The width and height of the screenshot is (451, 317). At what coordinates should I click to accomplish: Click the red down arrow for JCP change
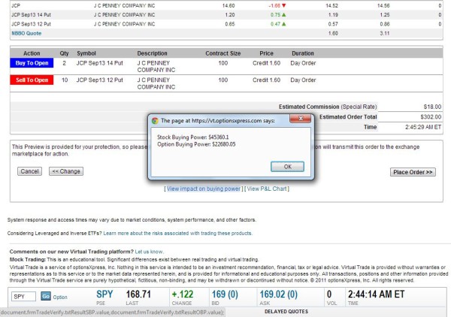point(284,5)
